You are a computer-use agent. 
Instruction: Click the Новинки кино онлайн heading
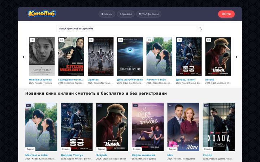(x=96, y=93)
